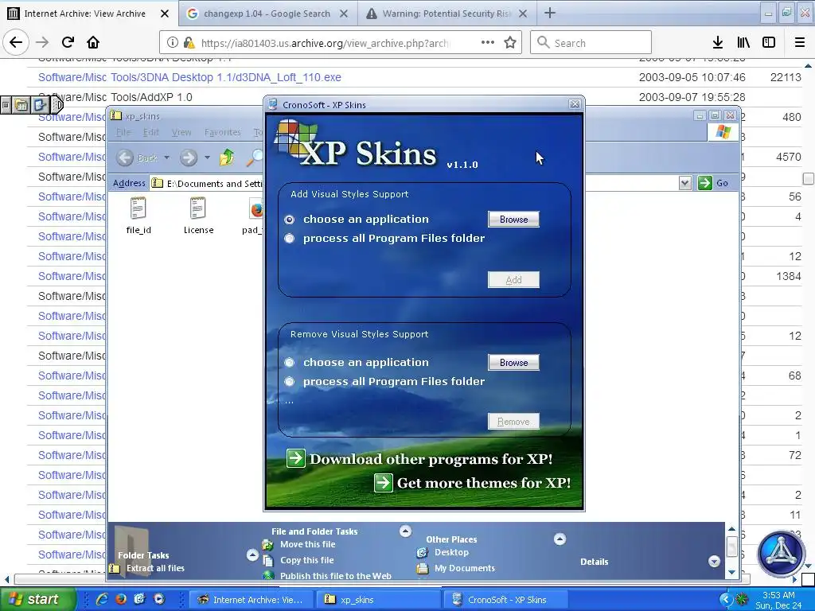
Task: Switch to changexp 1.04 Google Search tab
Action: click(267, 14)
